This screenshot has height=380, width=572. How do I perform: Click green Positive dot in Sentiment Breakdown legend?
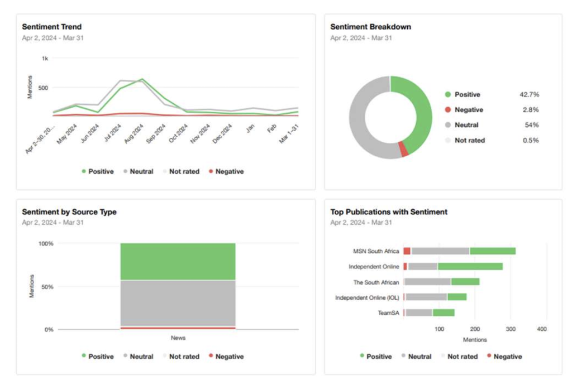[x=447, y=95]
